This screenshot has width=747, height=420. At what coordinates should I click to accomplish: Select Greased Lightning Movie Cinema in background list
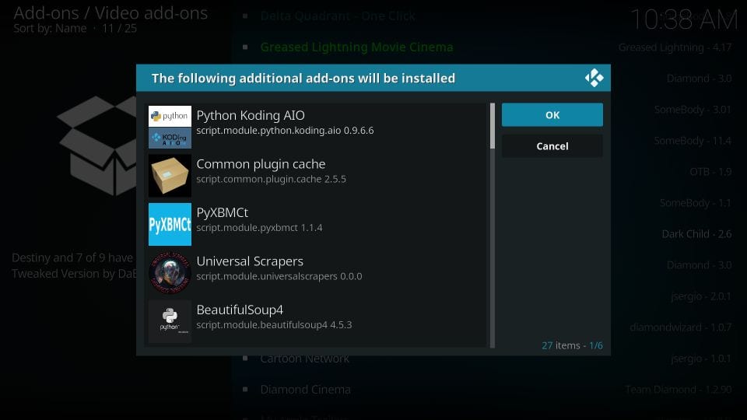click(357, 47)
